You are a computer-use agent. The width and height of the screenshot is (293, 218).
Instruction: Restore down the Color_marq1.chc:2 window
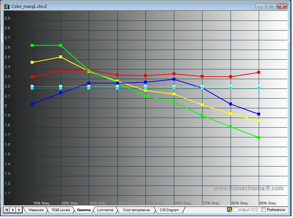coord(271,6)
